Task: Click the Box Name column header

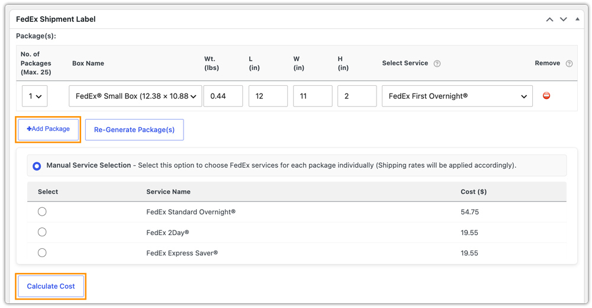Action: point(88,63)
